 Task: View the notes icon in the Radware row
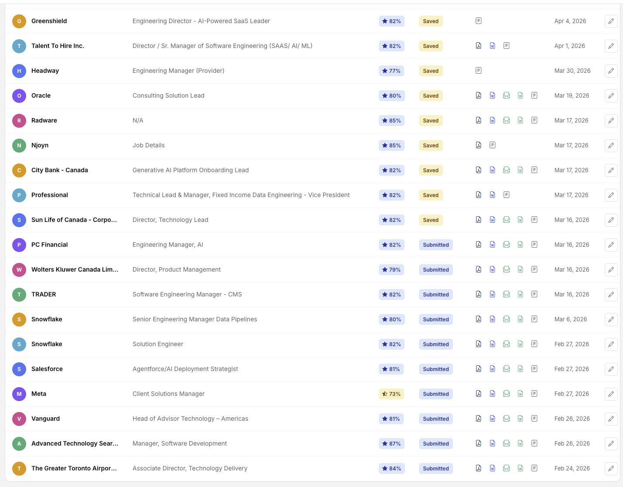click(534, 120)
